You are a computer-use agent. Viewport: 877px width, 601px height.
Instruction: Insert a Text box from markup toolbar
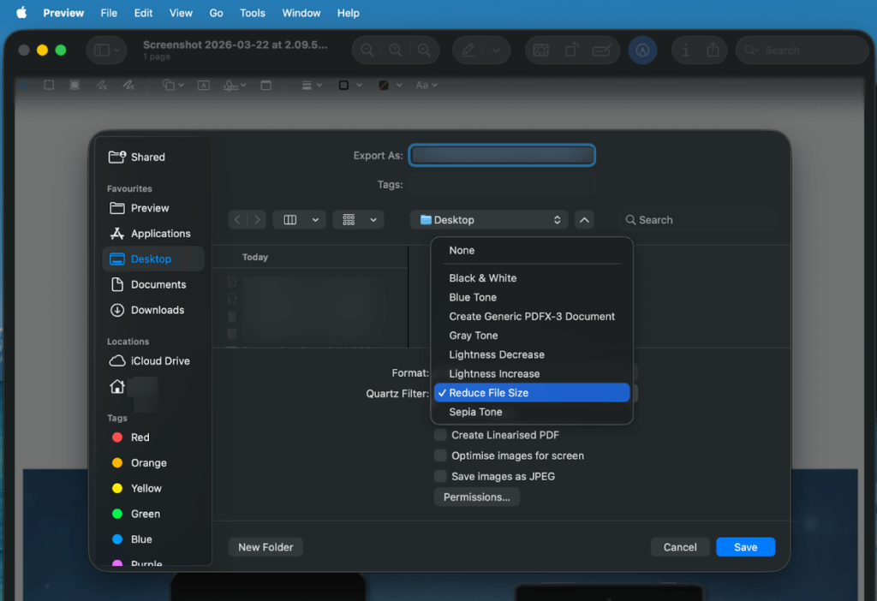(204, 85)
